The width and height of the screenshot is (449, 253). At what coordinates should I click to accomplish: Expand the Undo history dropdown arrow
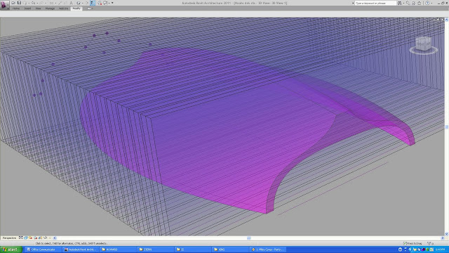coord(29,3)
